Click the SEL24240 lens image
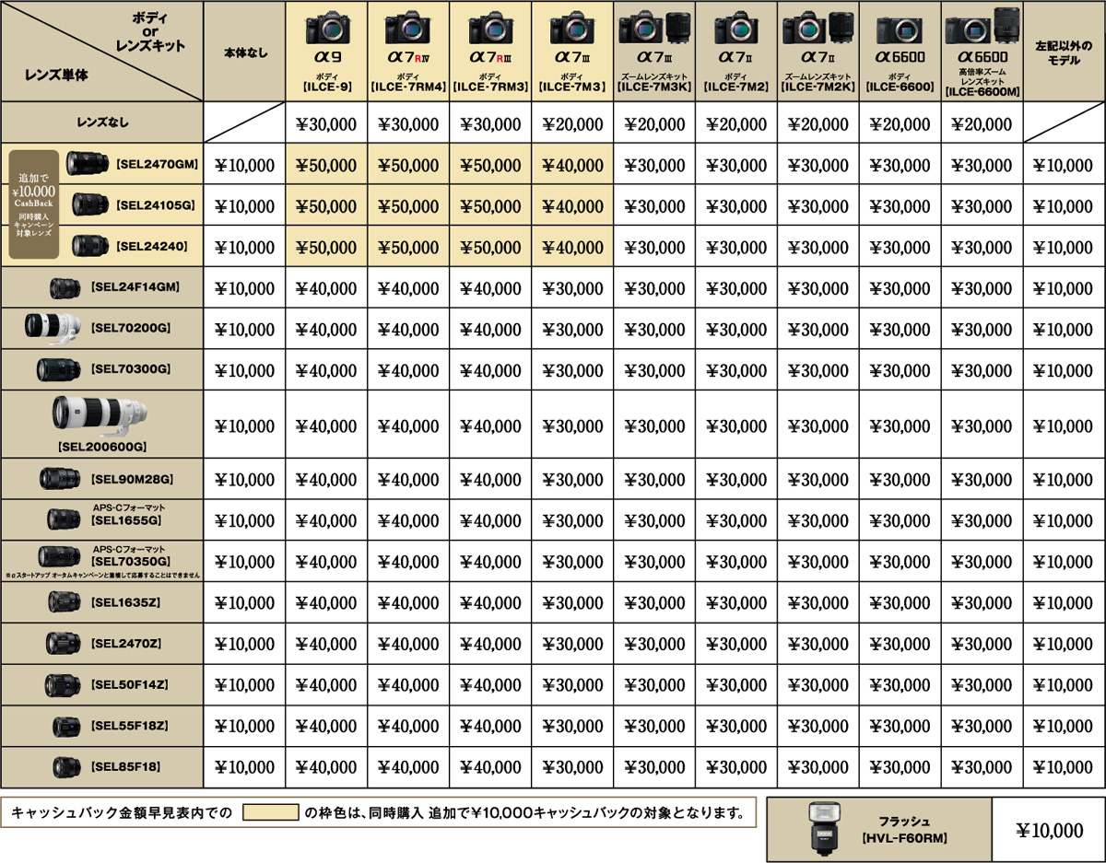Screen dimensions: 1106x863 (x=91, y=246)
